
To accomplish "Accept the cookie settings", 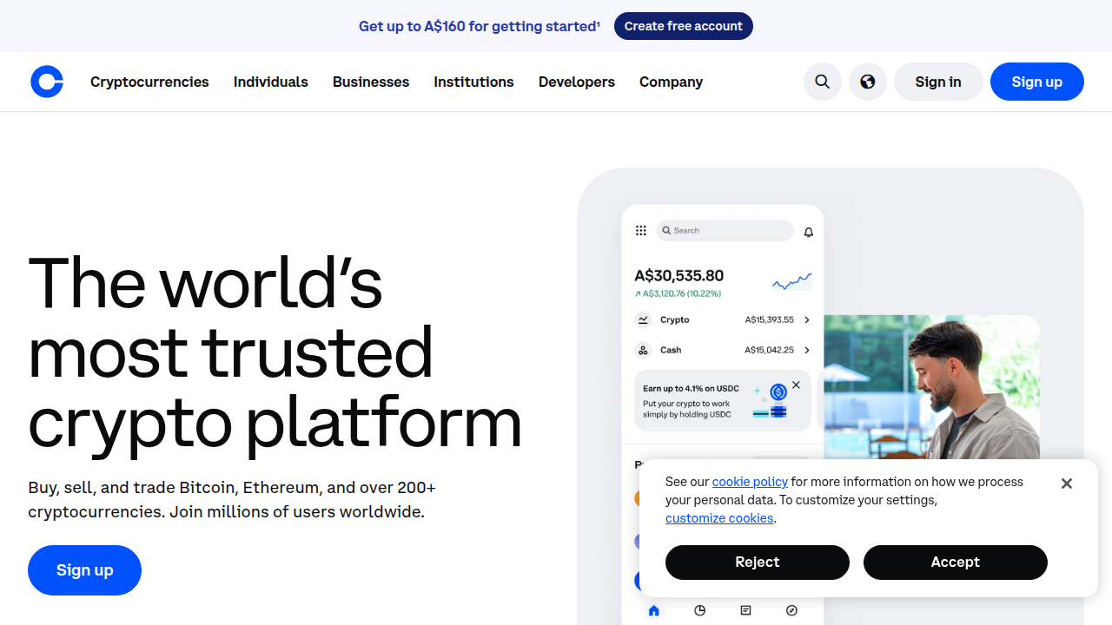I will pos(955,562).
